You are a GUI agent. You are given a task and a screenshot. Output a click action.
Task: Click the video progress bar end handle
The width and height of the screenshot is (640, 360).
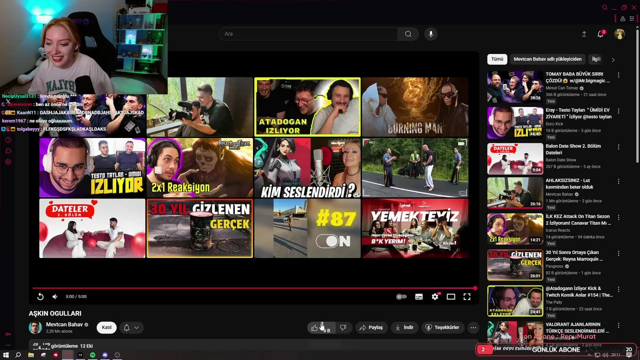click(475, 288)
